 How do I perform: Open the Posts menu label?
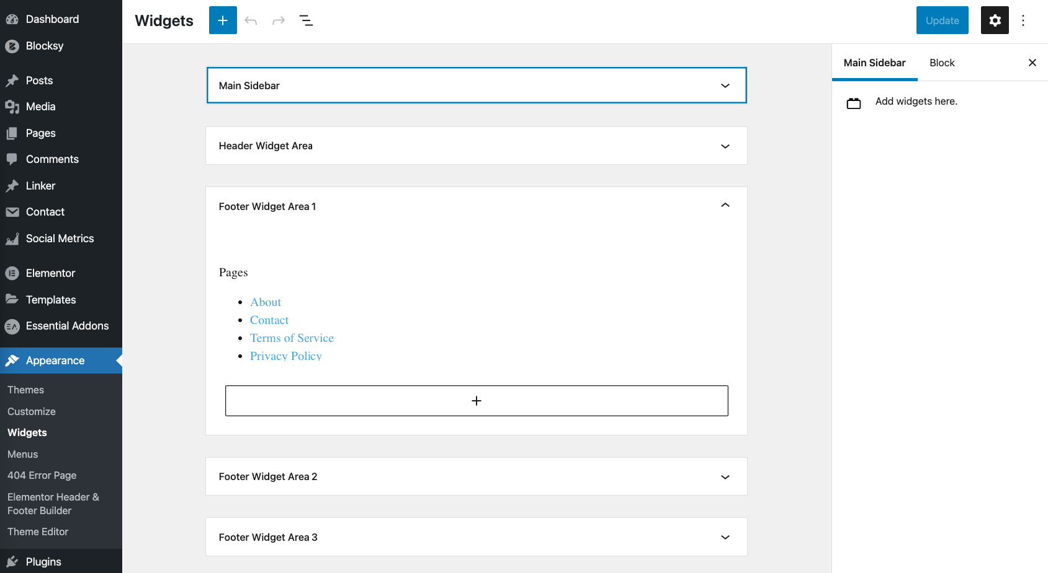(39, 81)
